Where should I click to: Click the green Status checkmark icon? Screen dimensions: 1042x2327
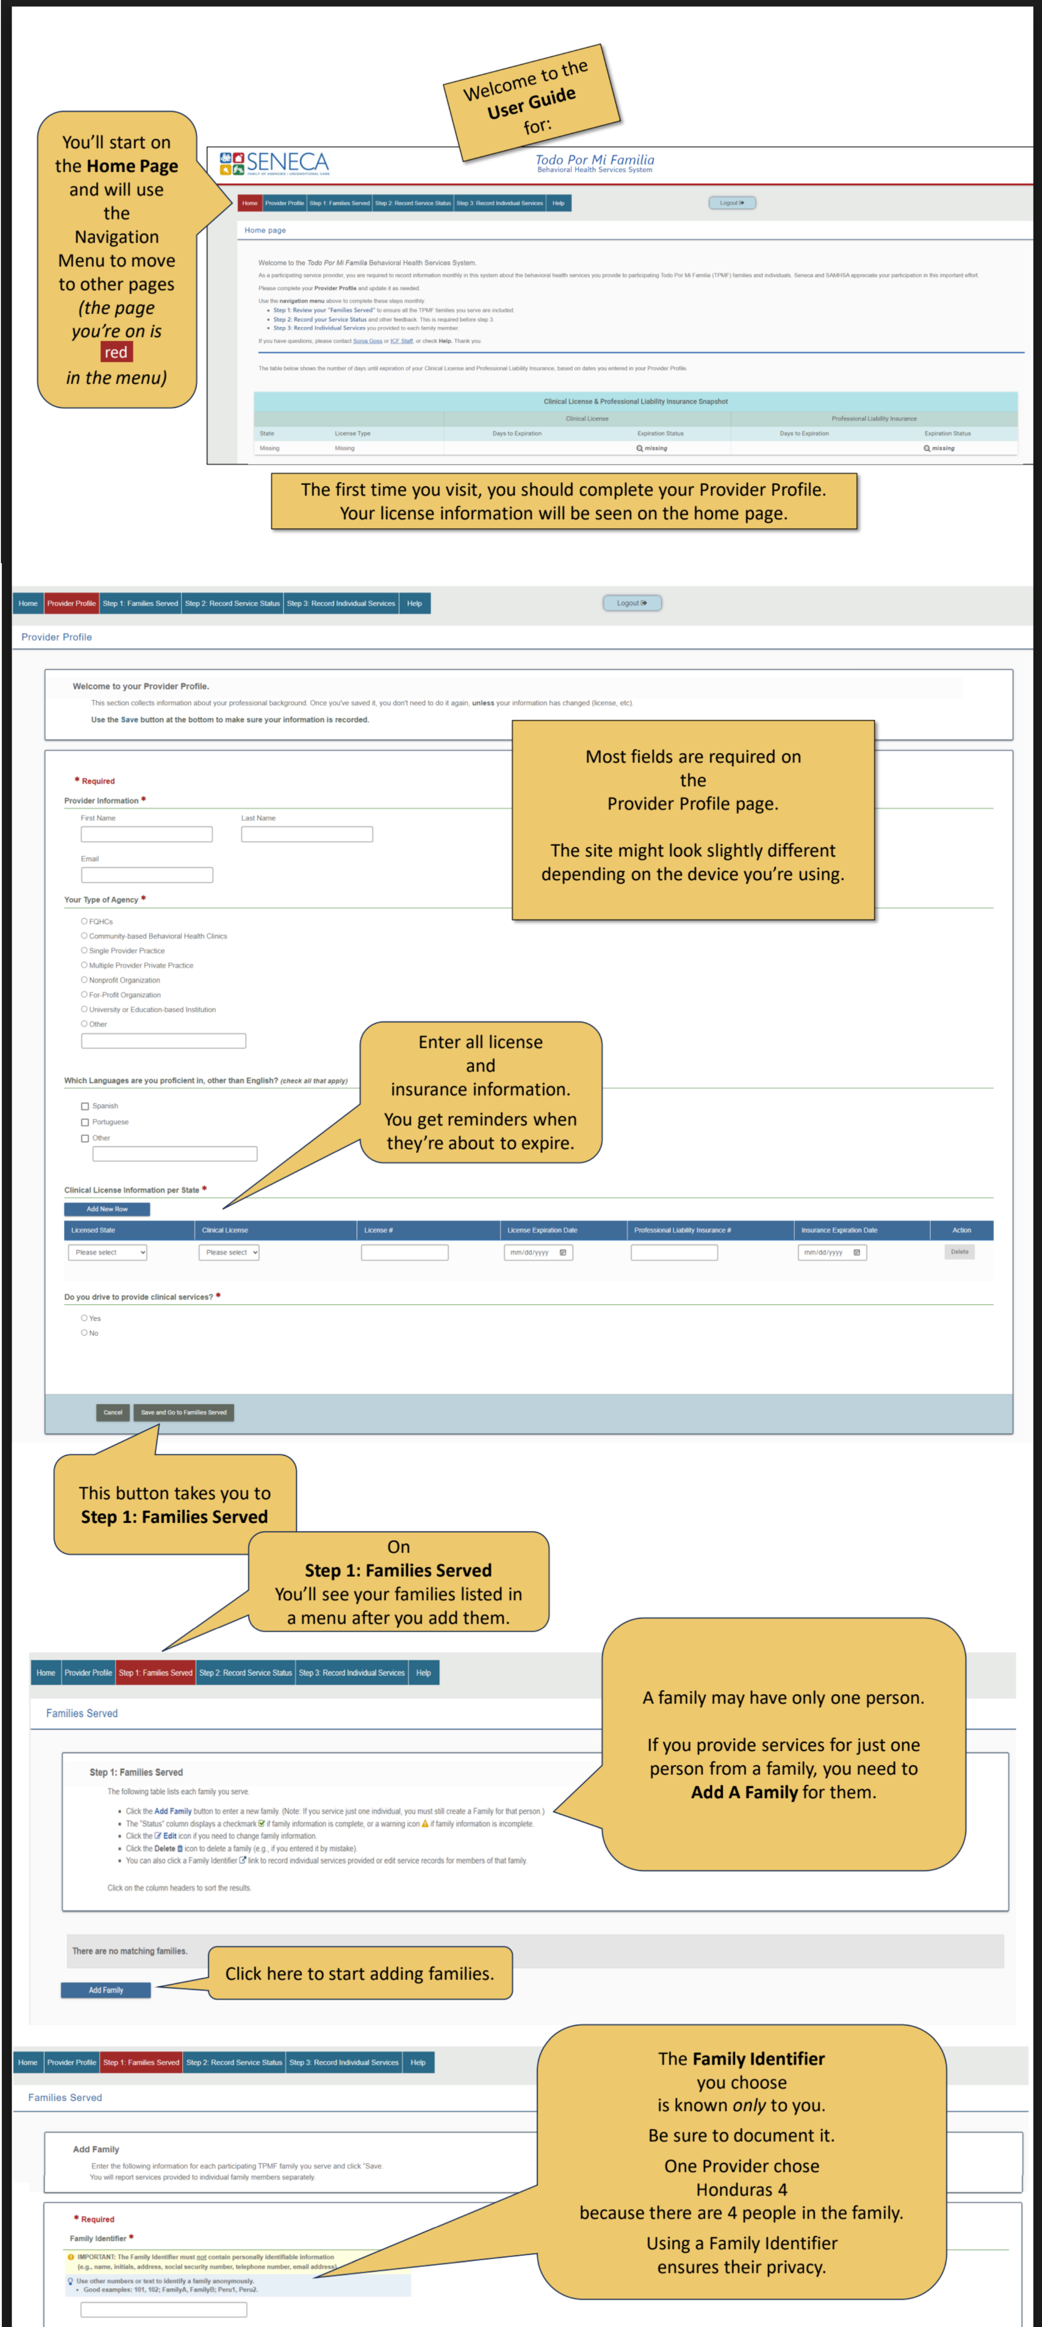click(262, 1823)
